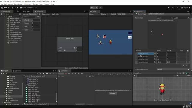Collapse Canvas Formation object in Hierarchy

click(x=7, y=37)
